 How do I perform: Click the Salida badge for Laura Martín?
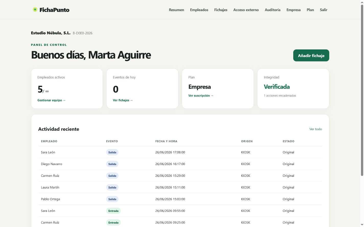pyautogui.click(x=112, y=188)
